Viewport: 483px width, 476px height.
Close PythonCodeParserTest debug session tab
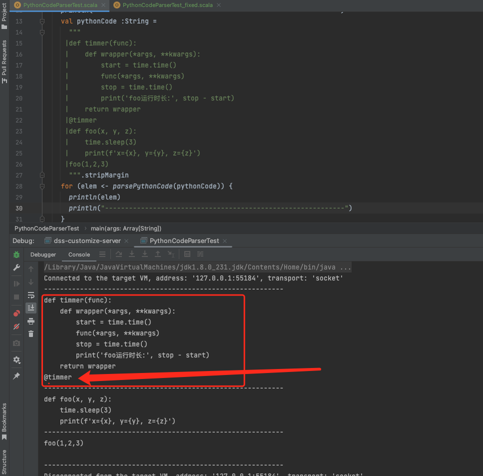(x=225, y=241)
